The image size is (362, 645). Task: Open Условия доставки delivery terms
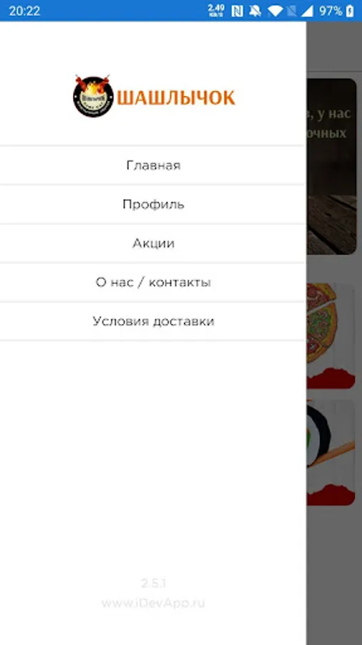pos(152,321)
